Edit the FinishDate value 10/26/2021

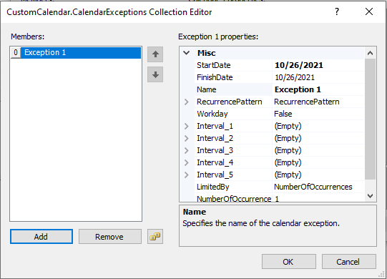coord(318,77)
